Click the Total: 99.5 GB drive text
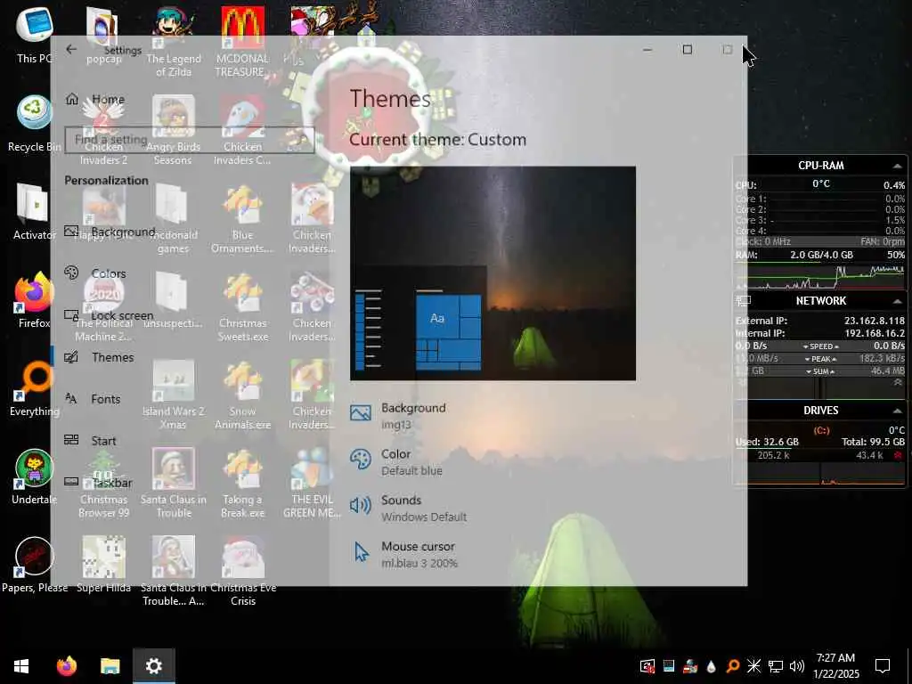Image resolution: width=912 pixels, height=684 pixels. [x=873, y=442]
